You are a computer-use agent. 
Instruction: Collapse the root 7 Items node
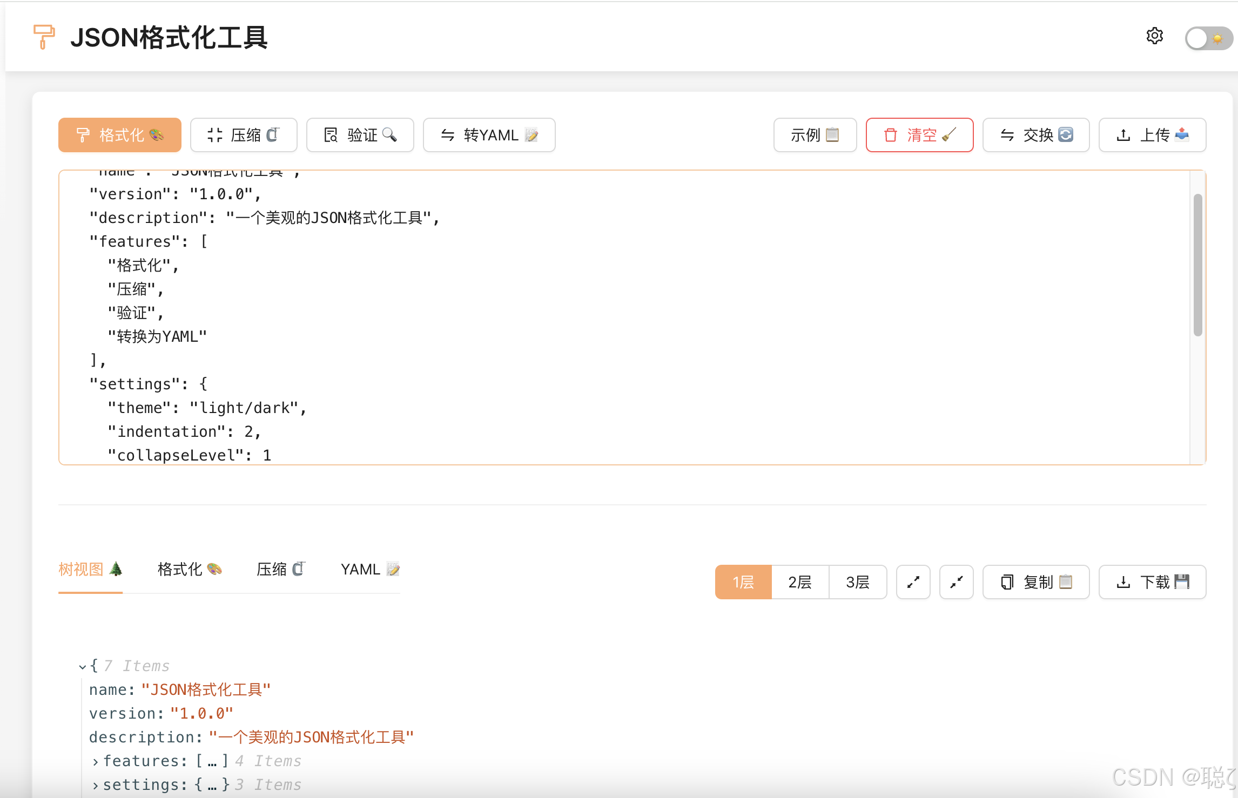[x=82, y=667]
